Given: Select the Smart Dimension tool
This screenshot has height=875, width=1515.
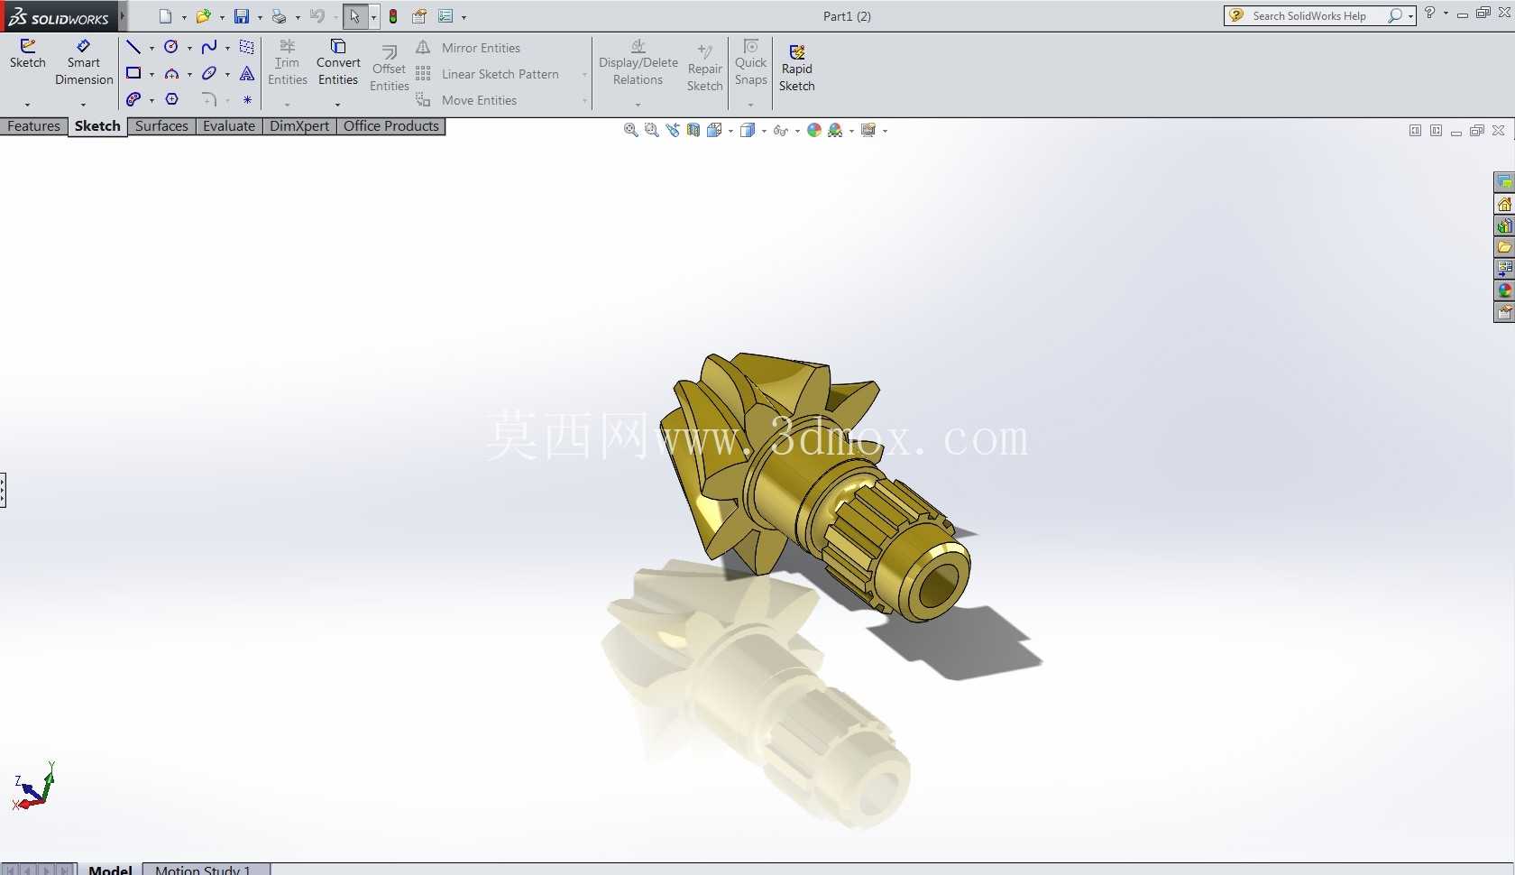Looking at the screenshot, I should (x=84, y=63).
